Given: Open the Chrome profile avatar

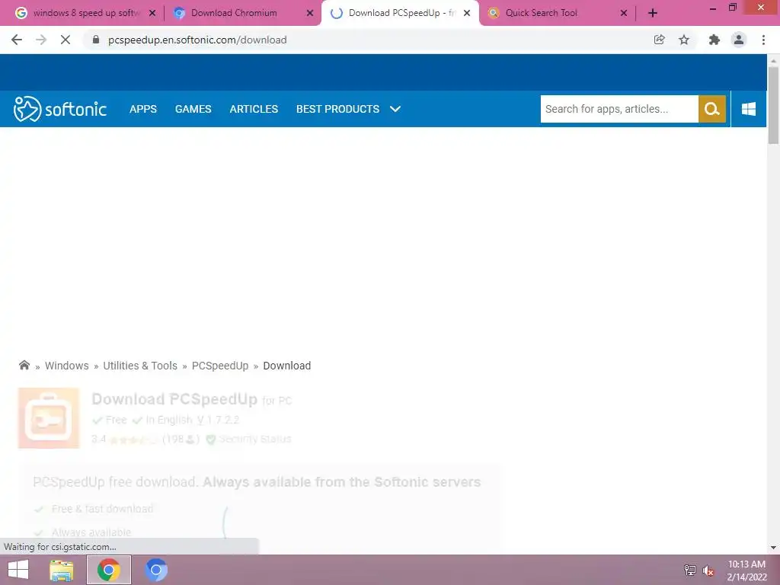Looking at the screenshot, I should (x=739, y=40).
